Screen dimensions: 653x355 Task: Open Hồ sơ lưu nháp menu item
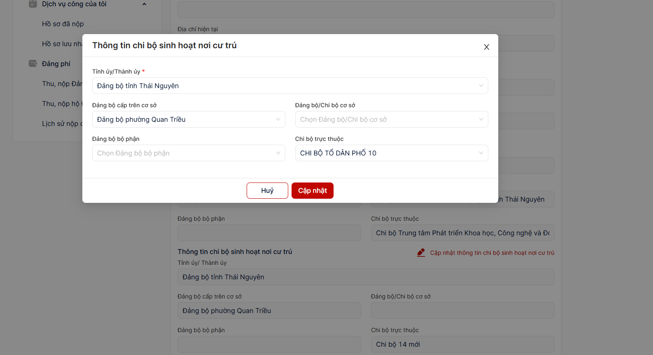click(62, 44)
